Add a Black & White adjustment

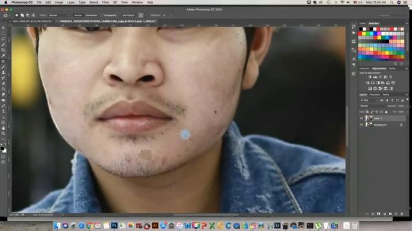point(378,83)
